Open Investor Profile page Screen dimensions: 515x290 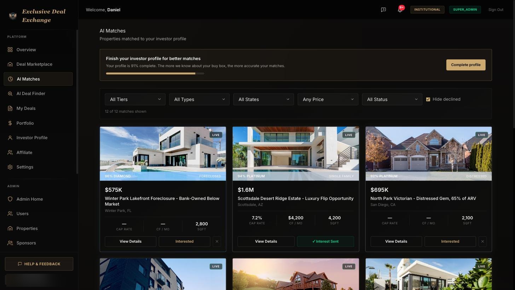tap(38, 138)
